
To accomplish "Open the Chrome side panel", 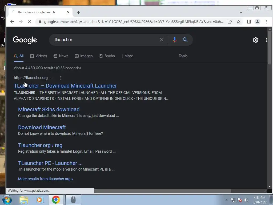I will point(249,22).
